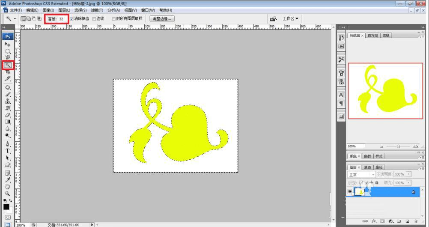Open the 图像(I) menu
429x227 pixels.
pos(48,10)
